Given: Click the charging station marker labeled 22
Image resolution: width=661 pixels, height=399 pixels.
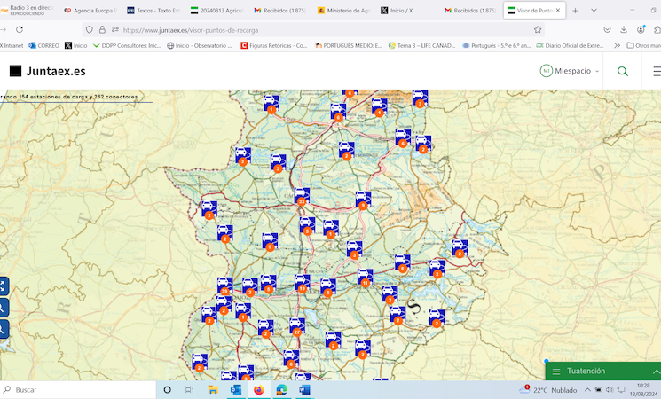Looking at the screenshot, I should 302,196.
